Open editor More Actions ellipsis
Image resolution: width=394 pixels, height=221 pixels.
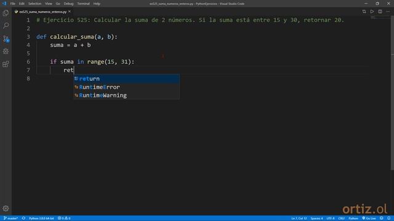(388, 12)
